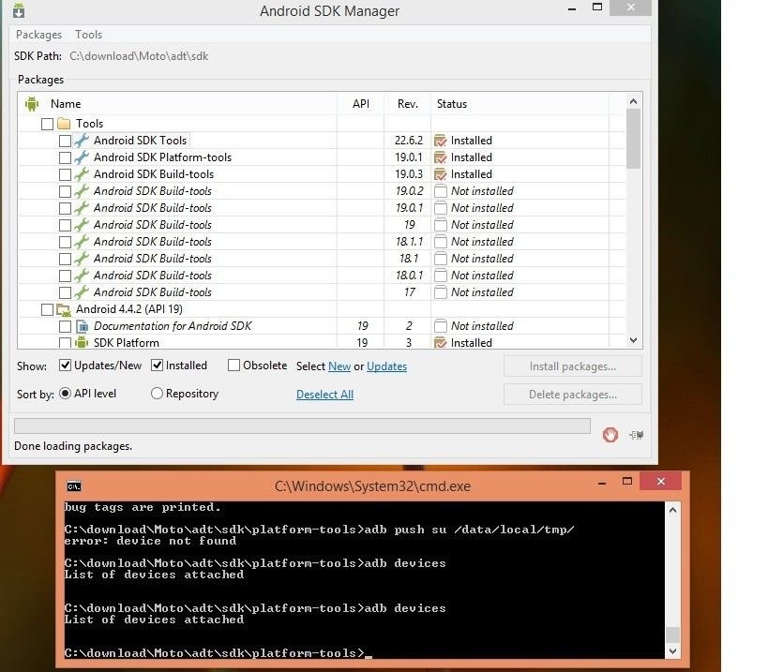This screenshot has width=768, height=672.
Task: Click wrench icon of Build-tools rev 17
Action: 82,292
